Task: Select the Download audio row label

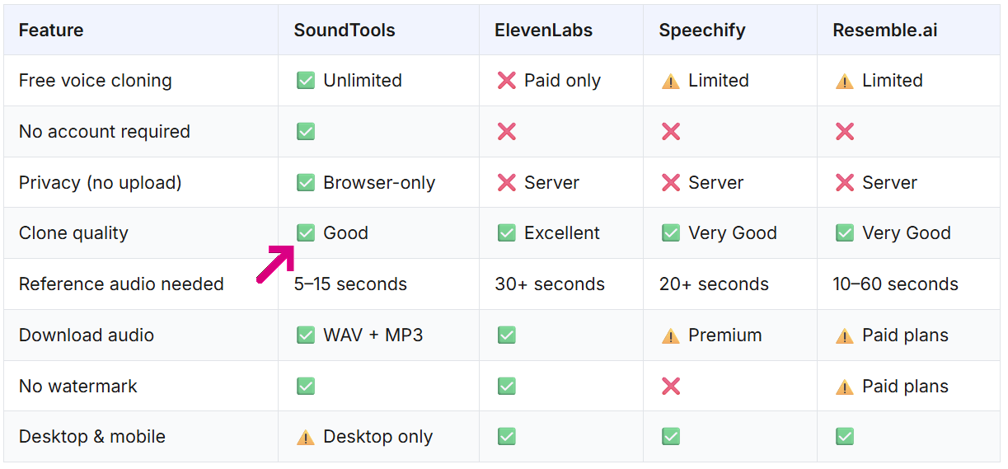Action: 87,335
